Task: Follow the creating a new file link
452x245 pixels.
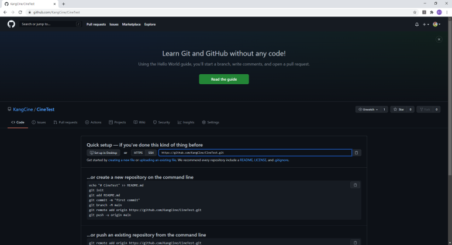Action: (x=122, y=160)
